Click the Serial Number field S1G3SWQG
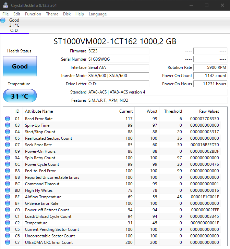Image resolution: width=230 pixels, height=249 pixels. [x=118, y=59]
